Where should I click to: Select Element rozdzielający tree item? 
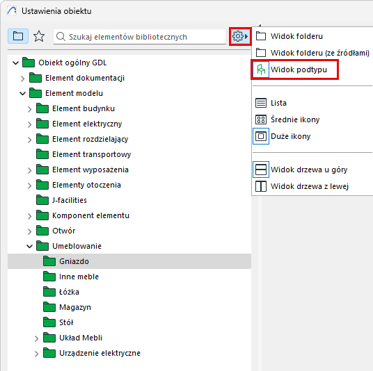coord(90,139)
